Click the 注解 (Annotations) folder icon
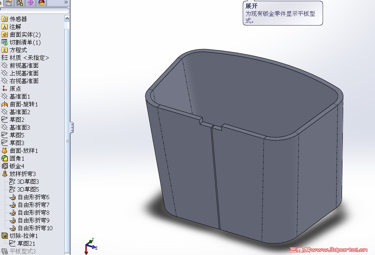 pyautogui.click(x=5, y=27)
